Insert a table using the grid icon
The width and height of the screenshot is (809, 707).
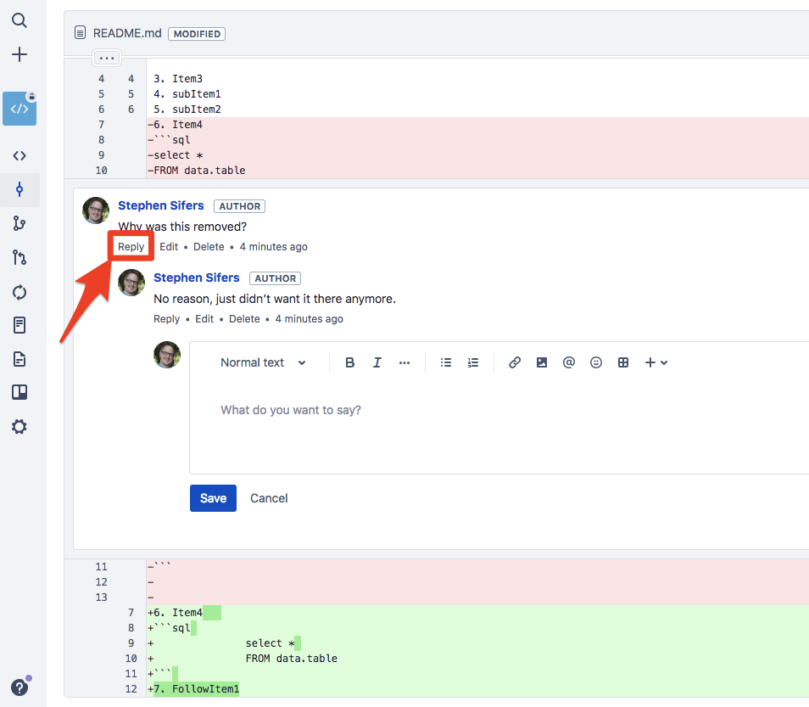[x=623, y=362]
